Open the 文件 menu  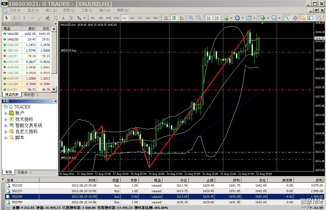pyautogui.click(x=15, y=10)
